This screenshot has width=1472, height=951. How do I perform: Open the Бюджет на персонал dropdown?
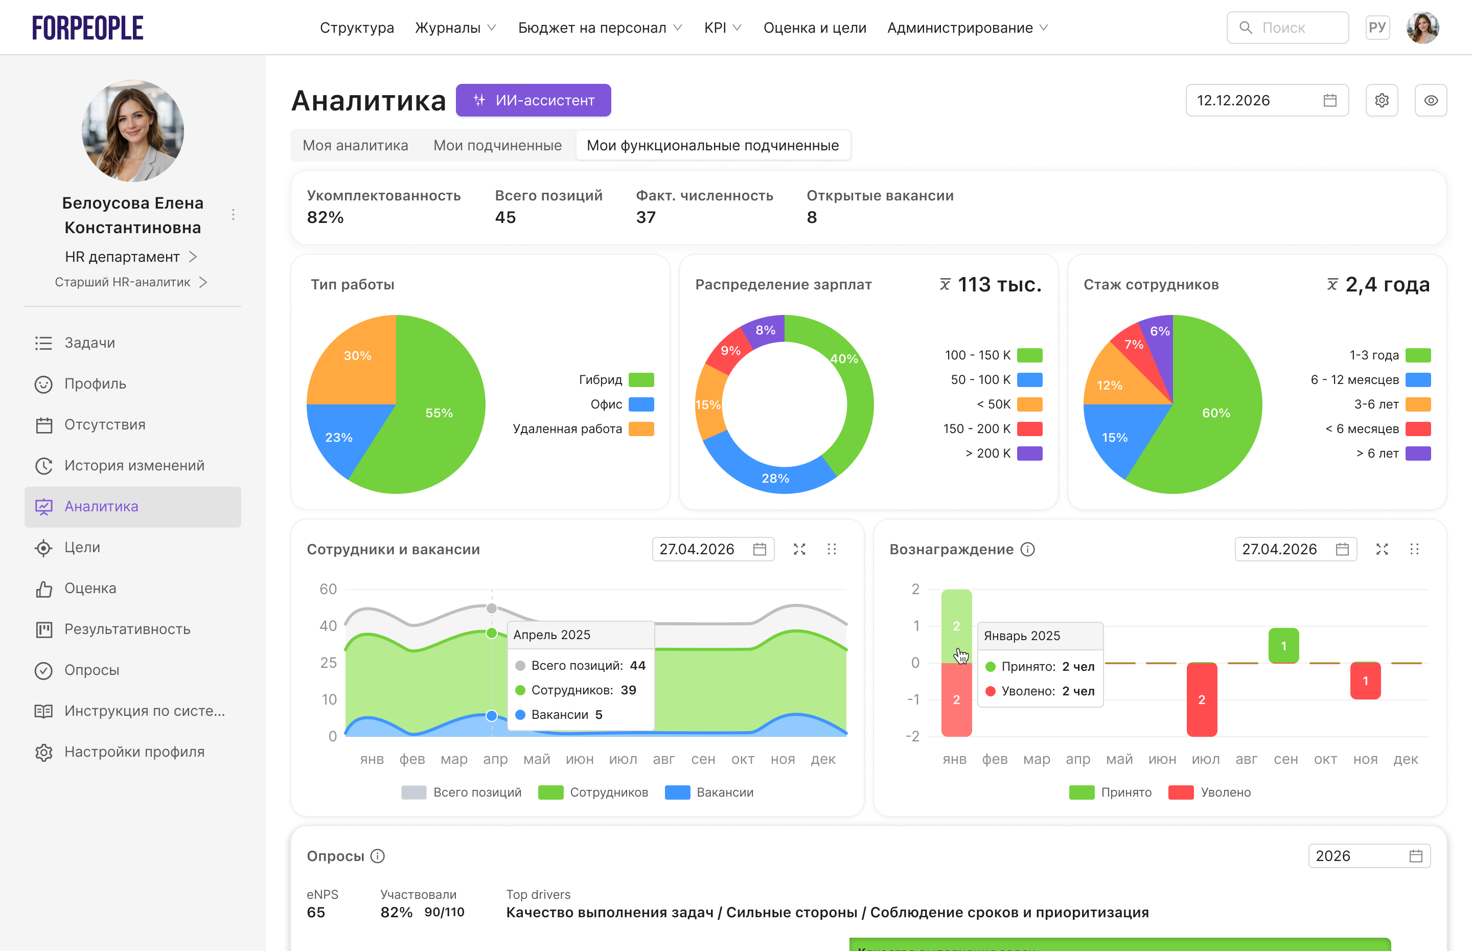point(600,28)
